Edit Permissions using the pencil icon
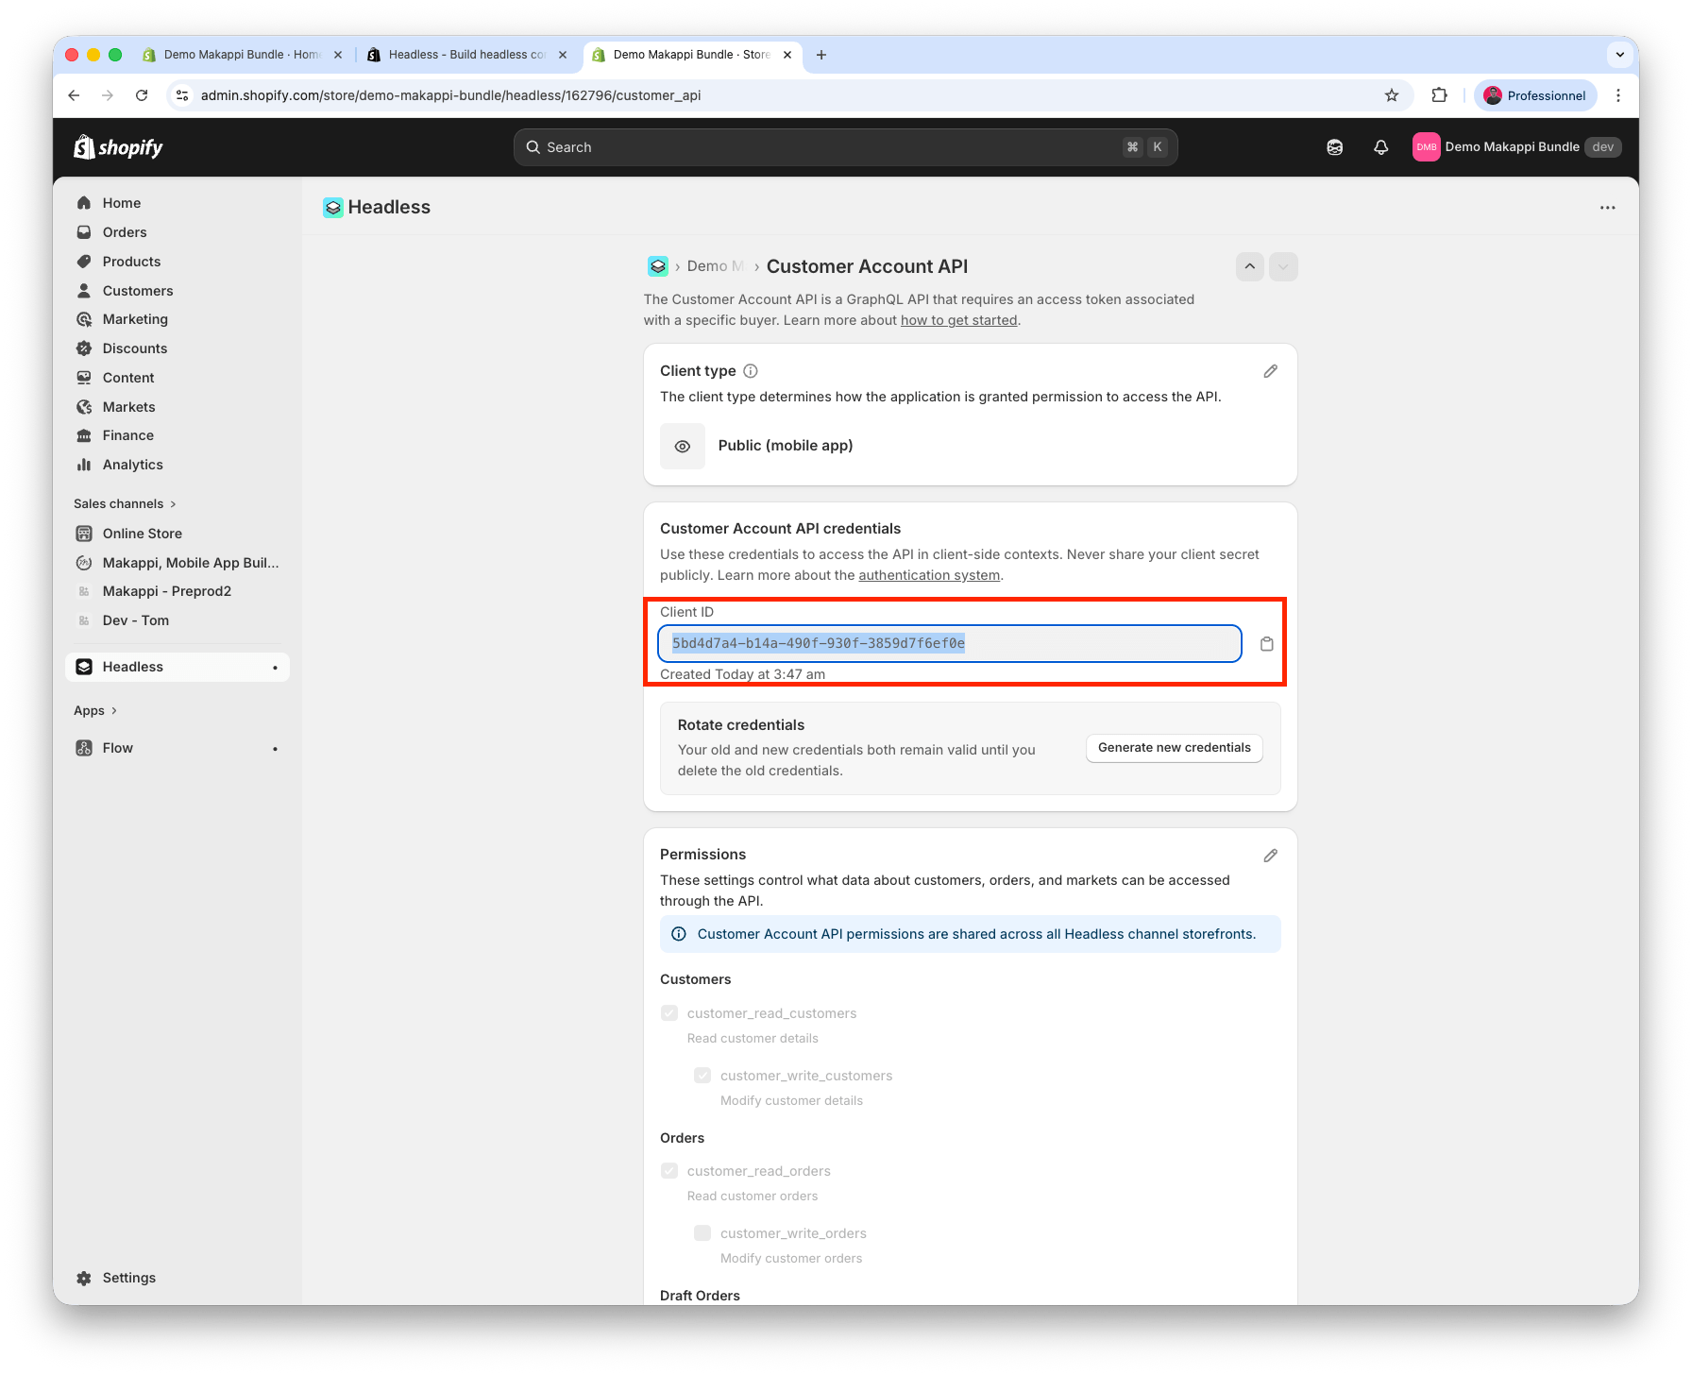 pyautogui.click(x=1270, y=856)
